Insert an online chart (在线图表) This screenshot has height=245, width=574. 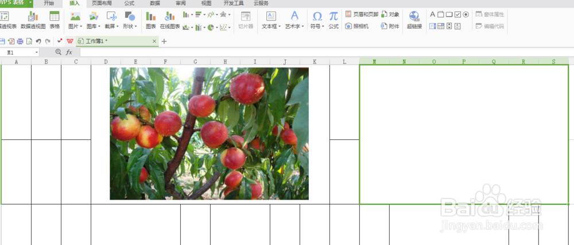170,20
